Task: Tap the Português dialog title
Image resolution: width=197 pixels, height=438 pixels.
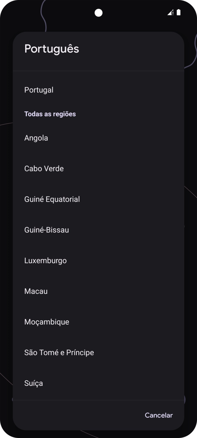Action: 52,49
